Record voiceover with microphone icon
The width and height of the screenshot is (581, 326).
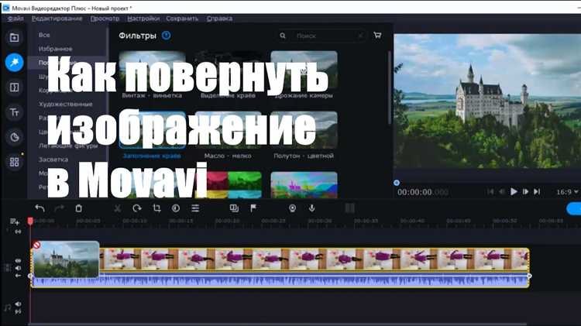click(312, 208)
